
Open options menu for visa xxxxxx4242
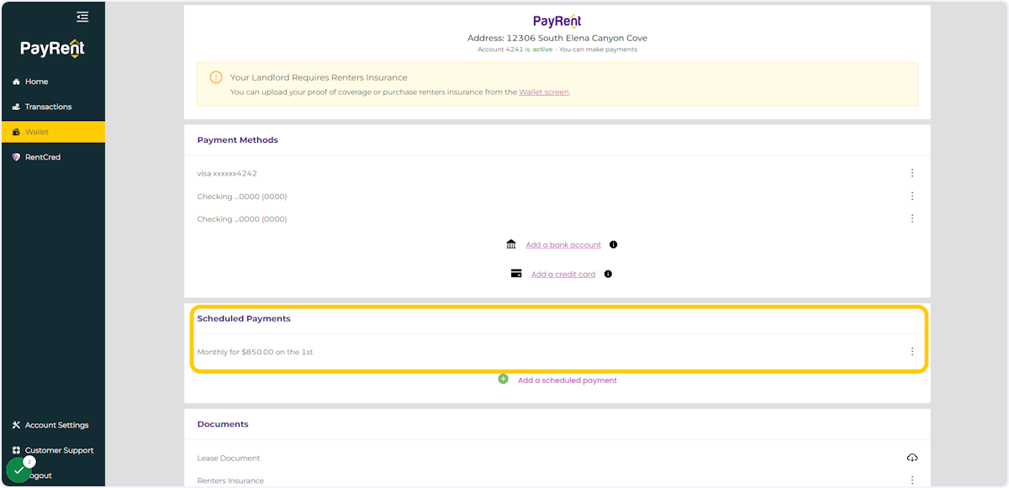pyautogui.click(x=912, y=172)
